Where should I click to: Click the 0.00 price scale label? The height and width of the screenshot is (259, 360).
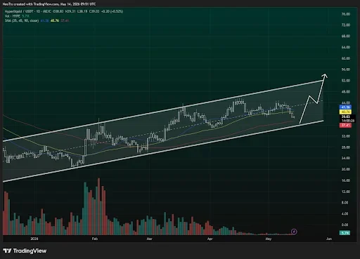[x=345, y=225]
